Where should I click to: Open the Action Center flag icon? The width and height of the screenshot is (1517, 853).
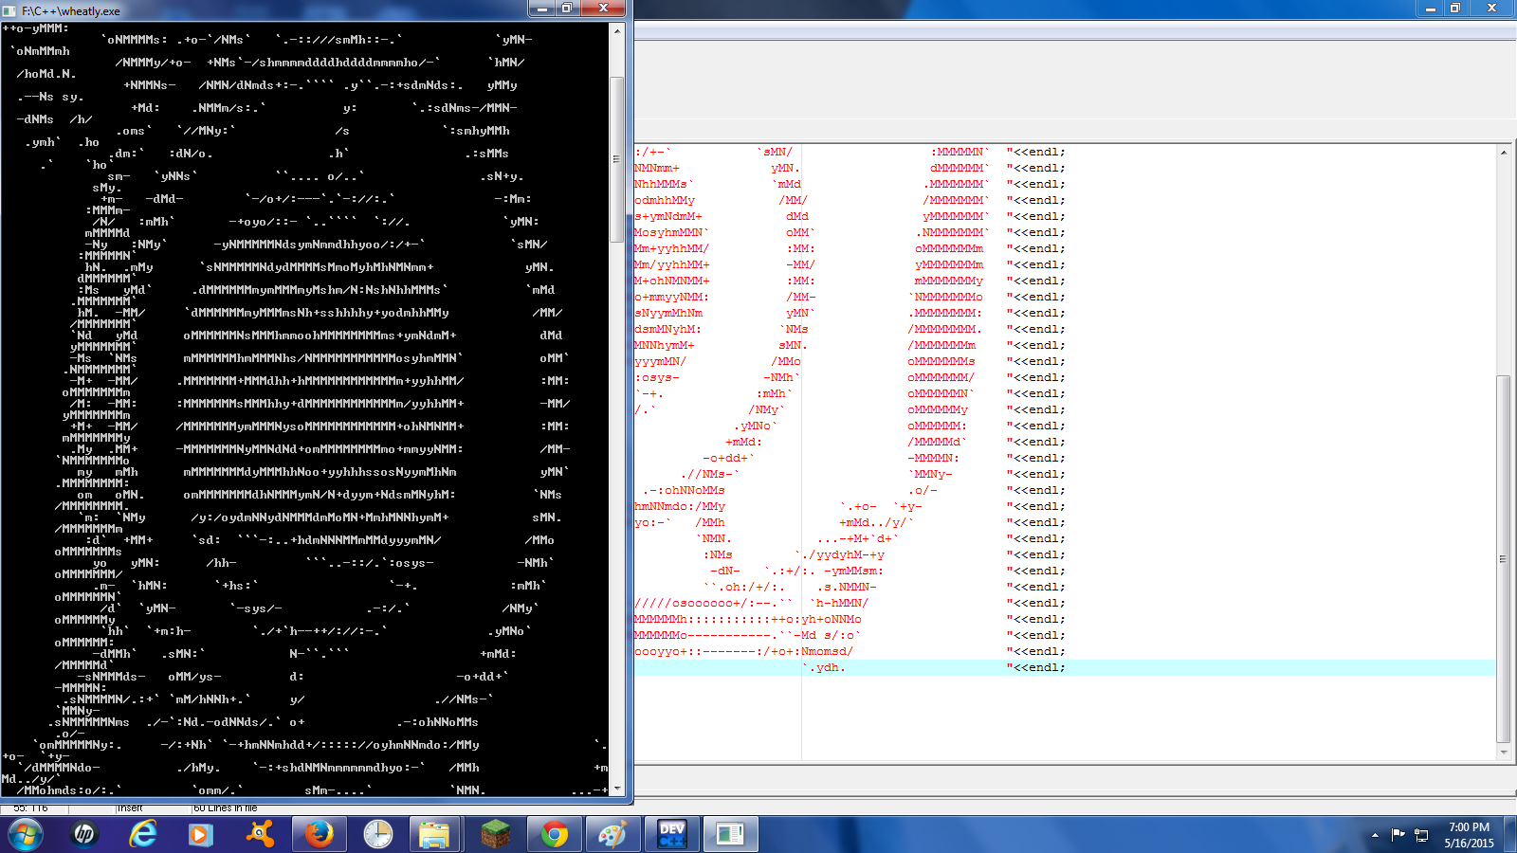1398,835
